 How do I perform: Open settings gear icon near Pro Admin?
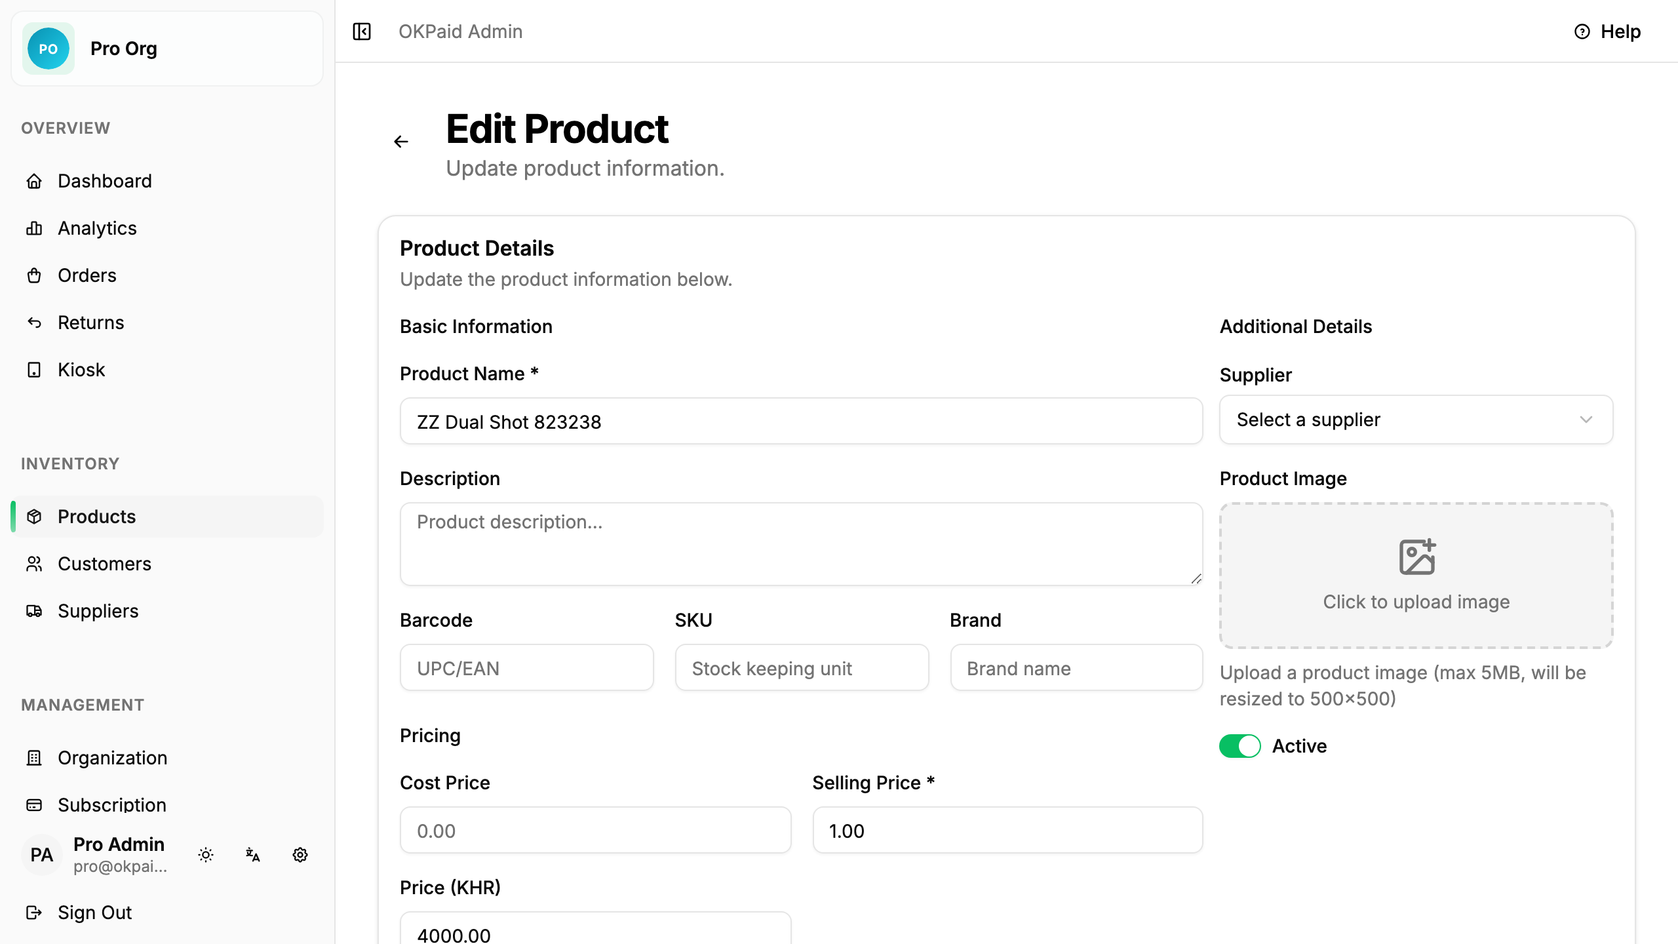(300, 855)
